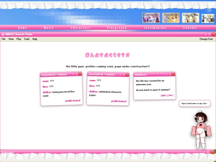
Task: Close the Sidebar window
Action: tap(212, 152)
